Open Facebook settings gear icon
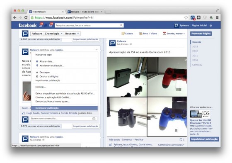This screenshot has height=163, width=232. coord(211,25)
